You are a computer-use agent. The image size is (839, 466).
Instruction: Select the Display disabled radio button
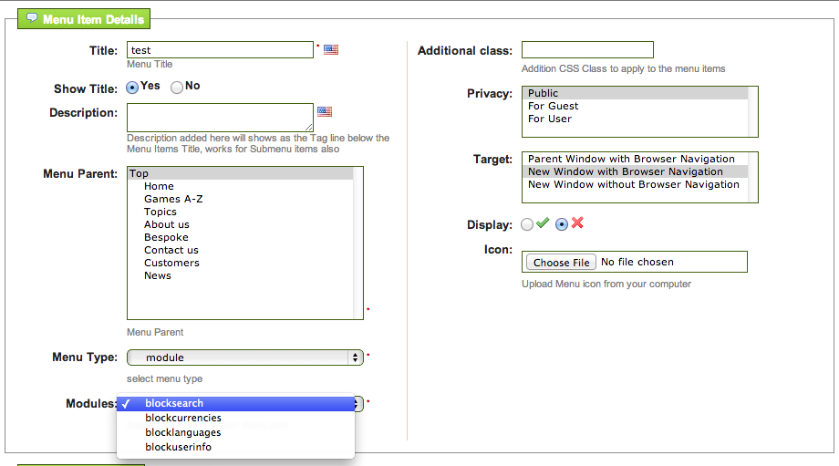(561, 224)
